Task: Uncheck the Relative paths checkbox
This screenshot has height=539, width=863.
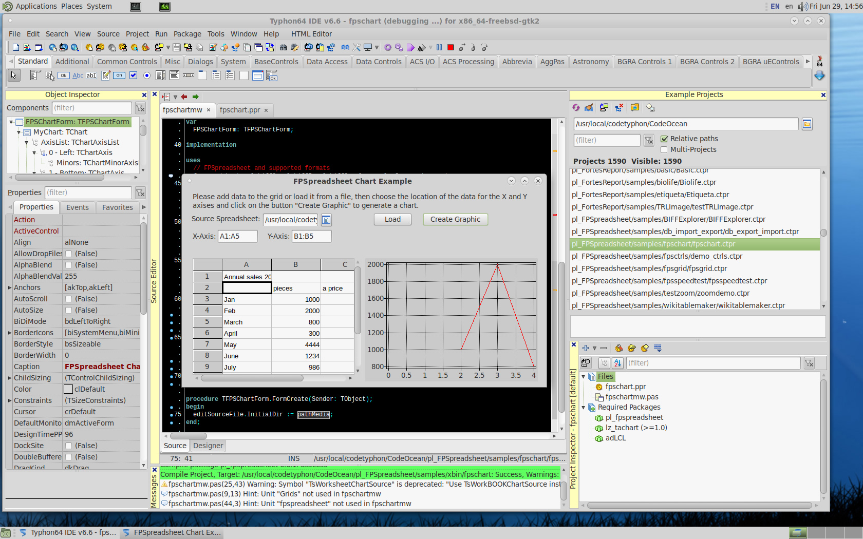Action: point(664,139)
